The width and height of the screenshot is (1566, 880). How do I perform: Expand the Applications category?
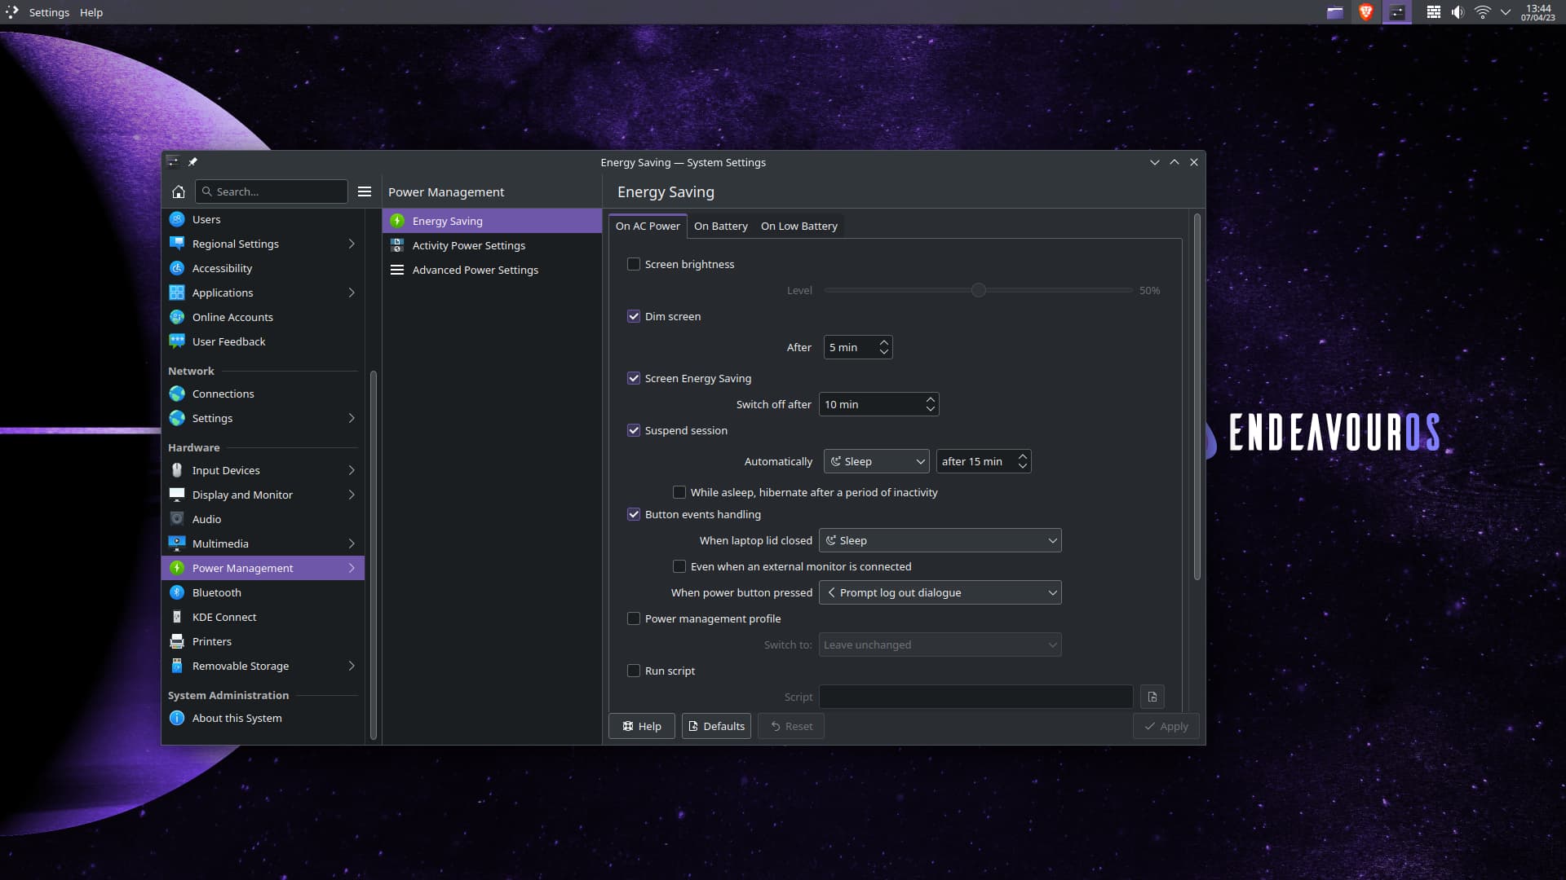pos(352,293)
